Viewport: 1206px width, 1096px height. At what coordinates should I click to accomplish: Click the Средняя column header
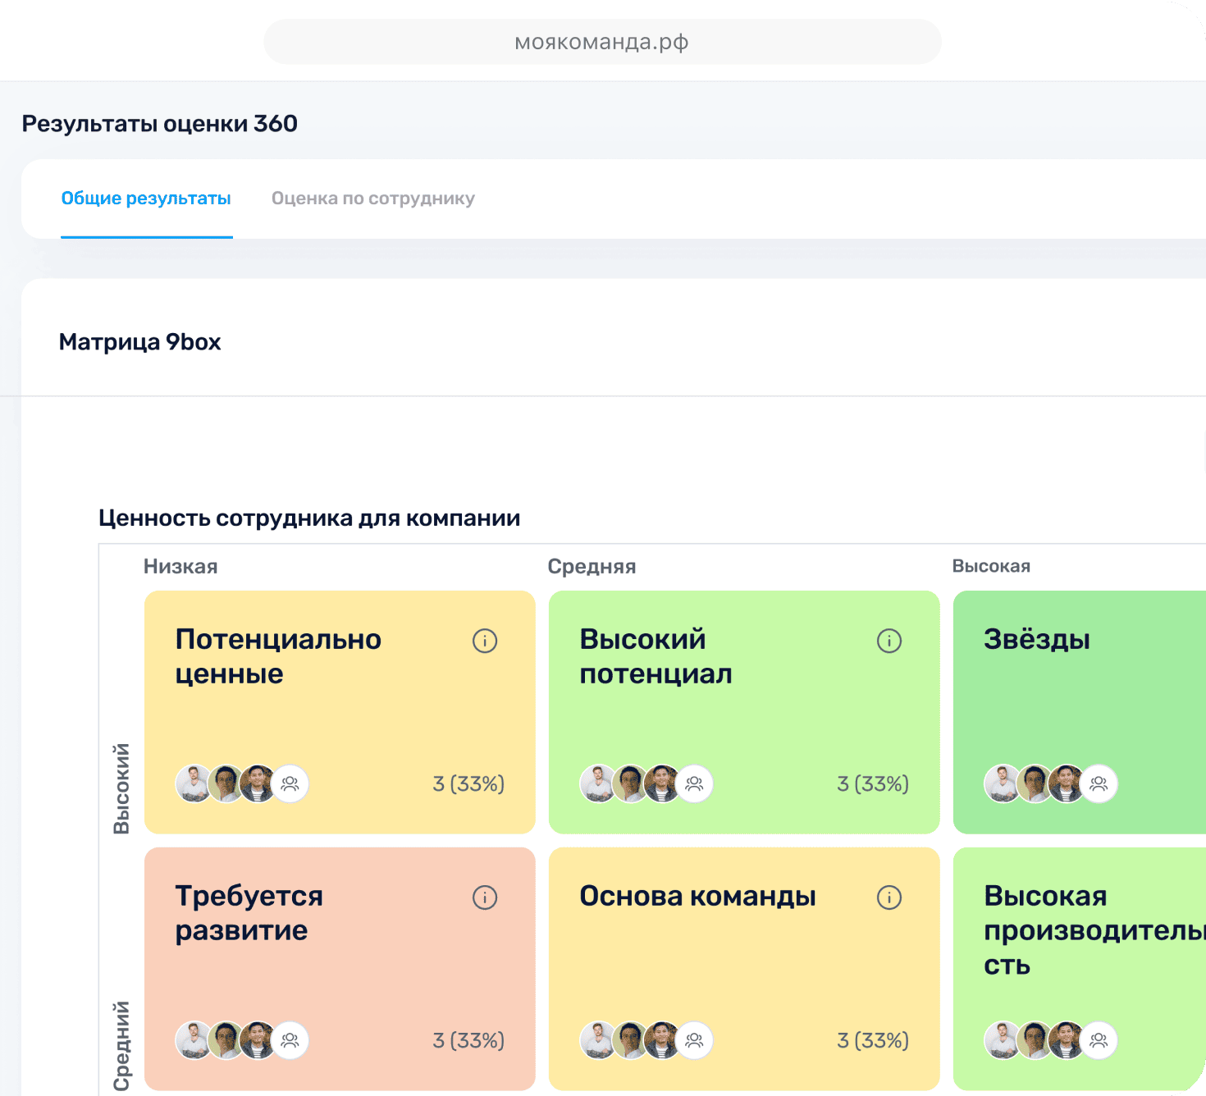coord(592,567)
